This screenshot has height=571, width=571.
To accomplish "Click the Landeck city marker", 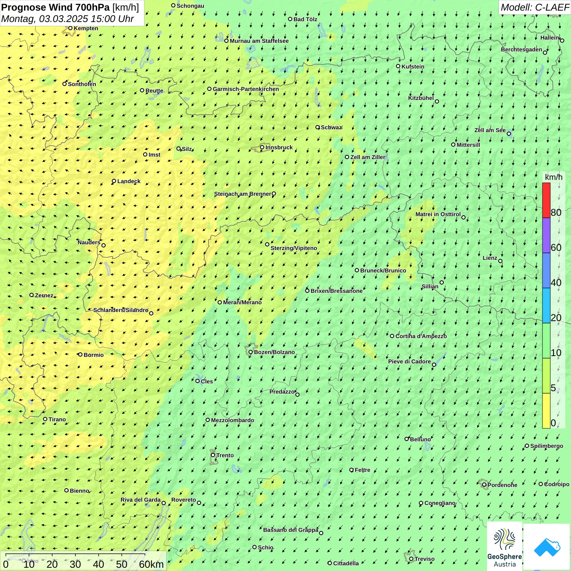I will coord(114,181).
